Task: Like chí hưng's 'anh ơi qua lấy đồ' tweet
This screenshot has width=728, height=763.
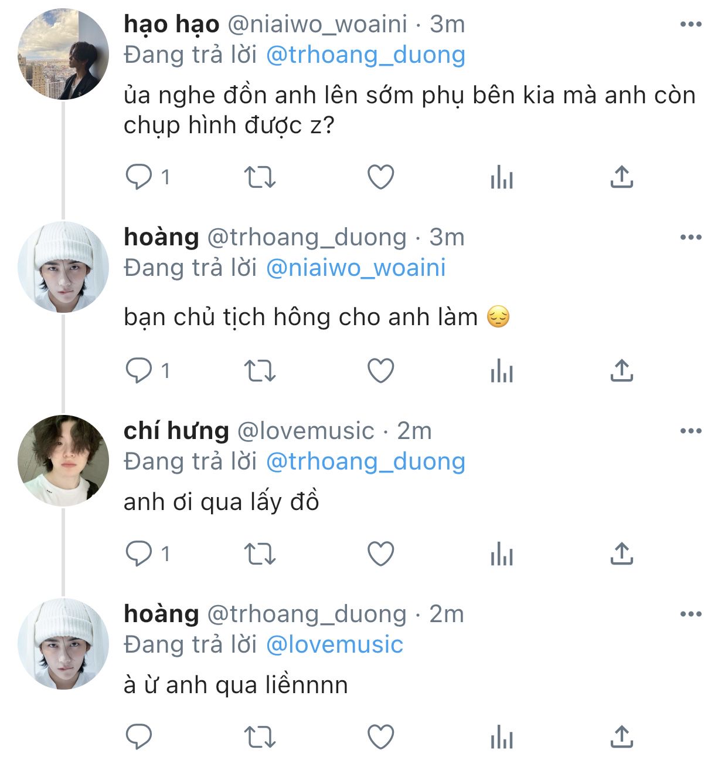Action: pyautogui.click(x=380, y=553)
